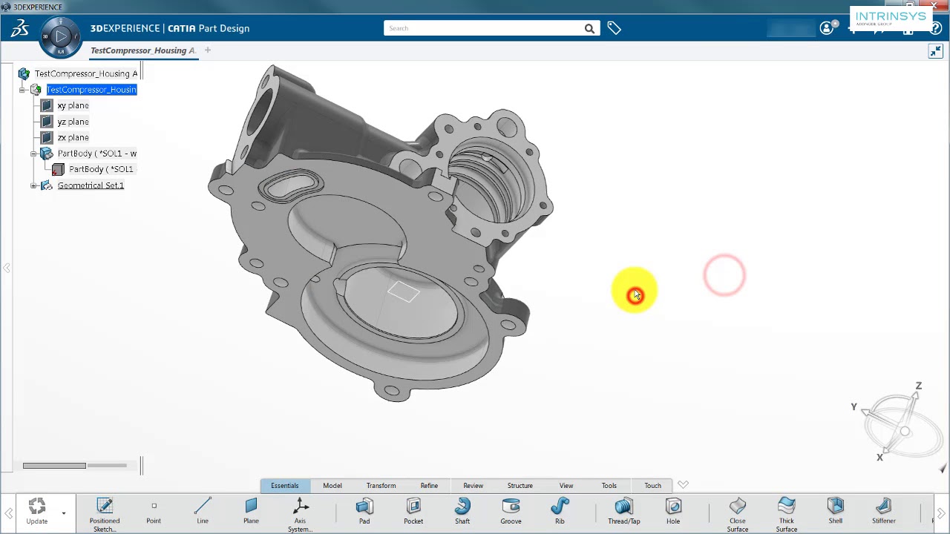This screenshot has height=534, width=950.
Task: Select child PartBody (*SOL1 solid item
Action: point(102,169)
